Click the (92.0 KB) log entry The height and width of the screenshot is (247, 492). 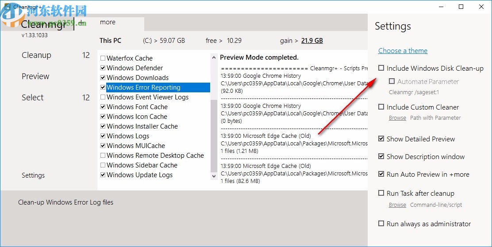[231, 91]
